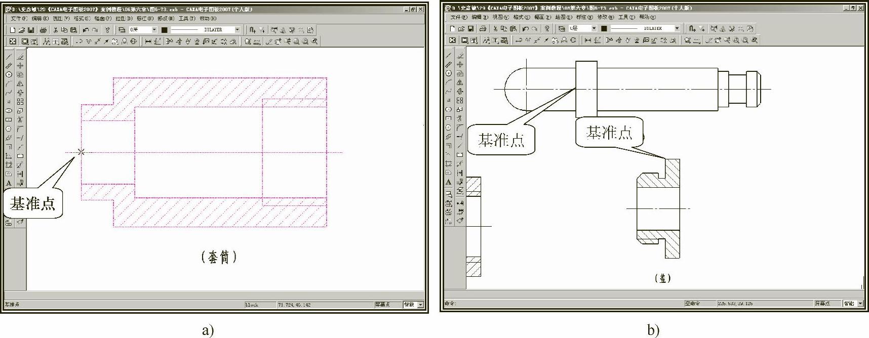The height and width of the screenshot is (338, 869).
Task: Select Parallel line tool in left window sidebar
Action: [9, 65]
